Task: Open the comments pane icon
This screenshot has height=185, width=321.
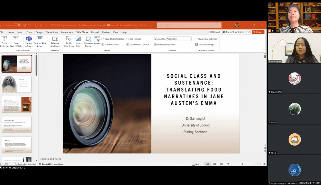Action: pyautogui.click(x=249, y=32)
